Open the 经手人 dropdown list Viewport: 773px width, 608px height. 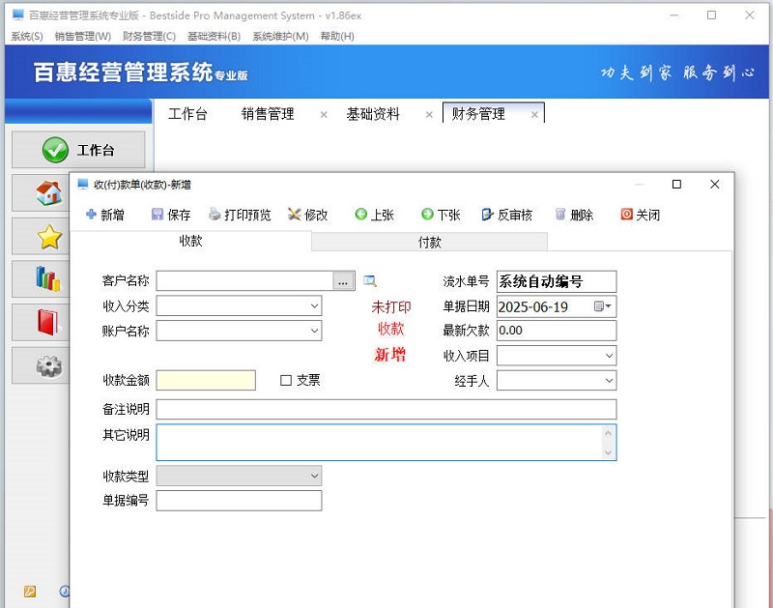pos(610,380)
